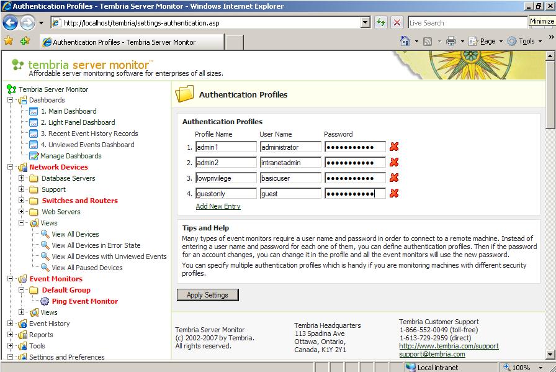Collapse the Event Monitors tree node
Image resolution: width=556 pixels, height=372 pixels.
point(11,279)
